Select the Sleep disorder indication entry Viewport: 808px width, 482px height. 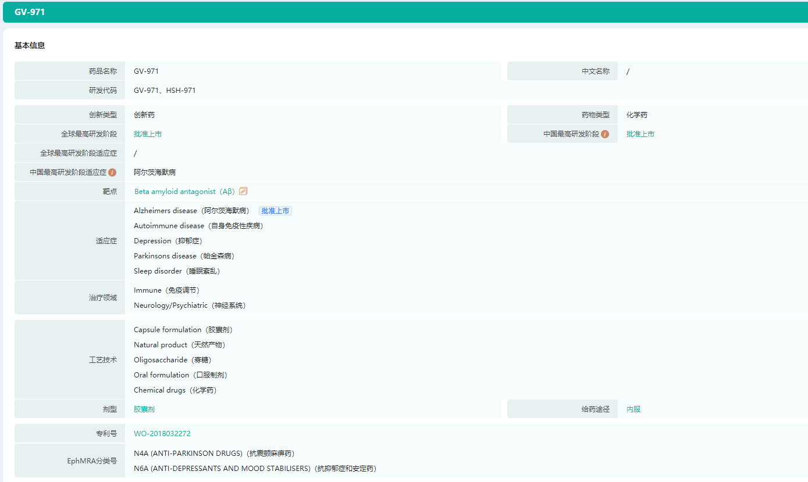(177, 271)
